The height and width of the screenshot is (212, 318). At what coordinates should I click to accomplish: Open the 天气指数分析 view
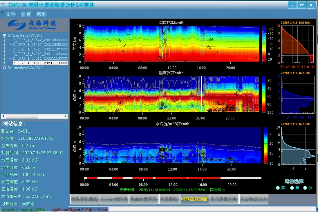tap(223, 199)
